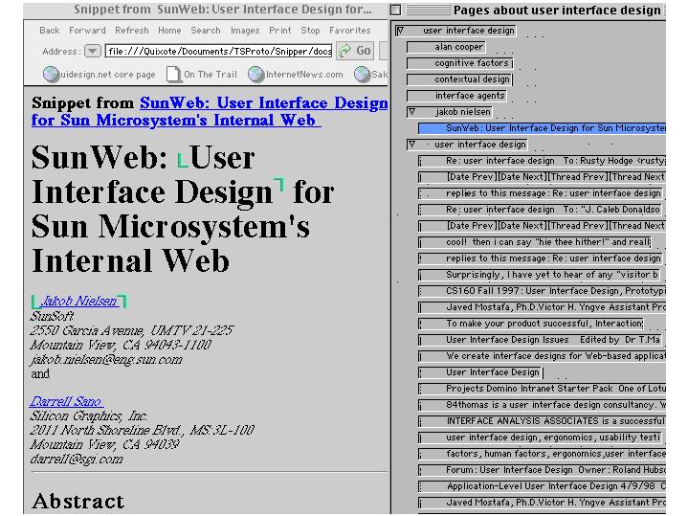The width and height of the screenshot is (688, 516).
Task: Click the address URL field
Action: [218, 52]
